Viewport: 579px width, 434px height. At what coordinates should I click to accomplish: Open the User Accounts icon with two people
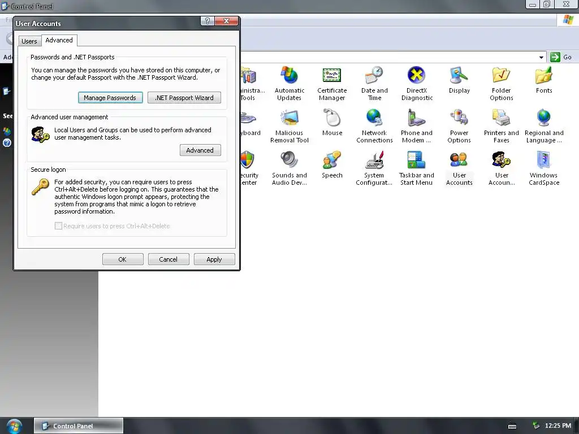459,168
